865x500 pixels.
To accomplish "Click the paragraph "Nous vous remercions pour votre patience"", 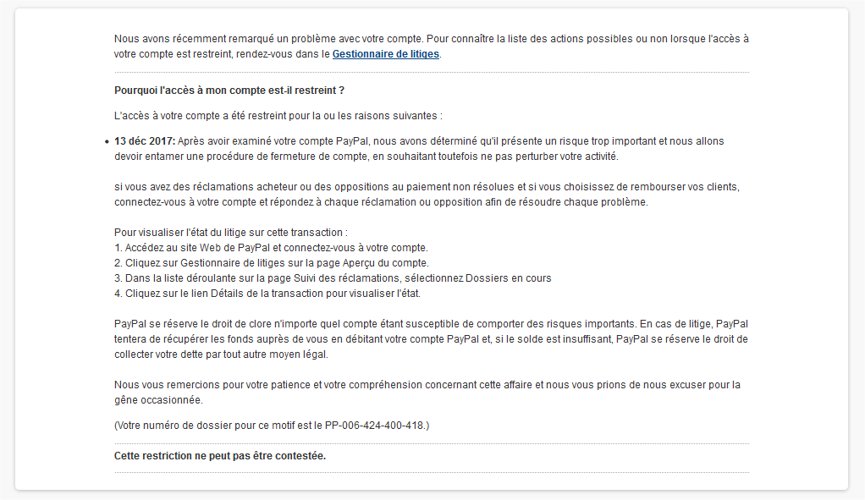I will (x=427, y=393).
